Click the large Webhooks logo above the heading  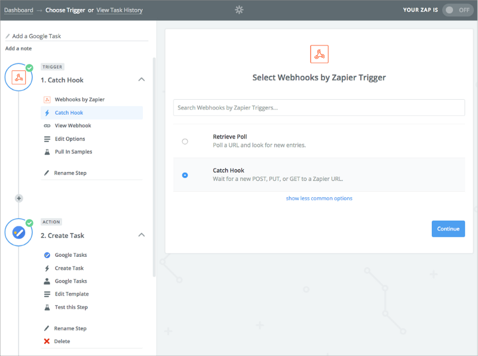[319, 54]
